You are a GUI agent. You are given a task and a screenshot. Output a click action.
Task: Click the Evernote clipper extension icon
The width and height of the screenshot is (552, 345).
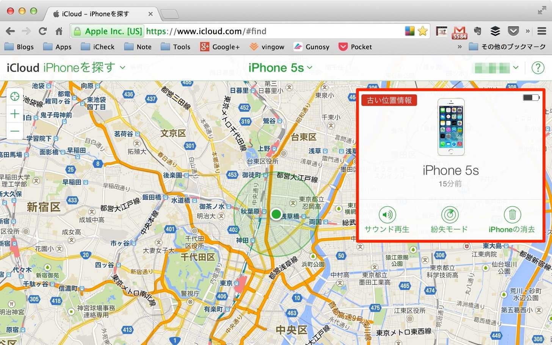coord(478,31)
